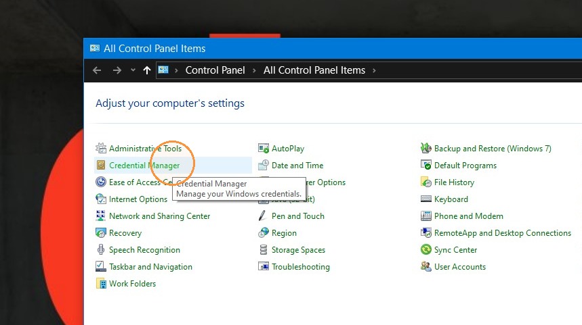Open the Keyboard link
Screen dimensions: 582x325
click(451, 199)
